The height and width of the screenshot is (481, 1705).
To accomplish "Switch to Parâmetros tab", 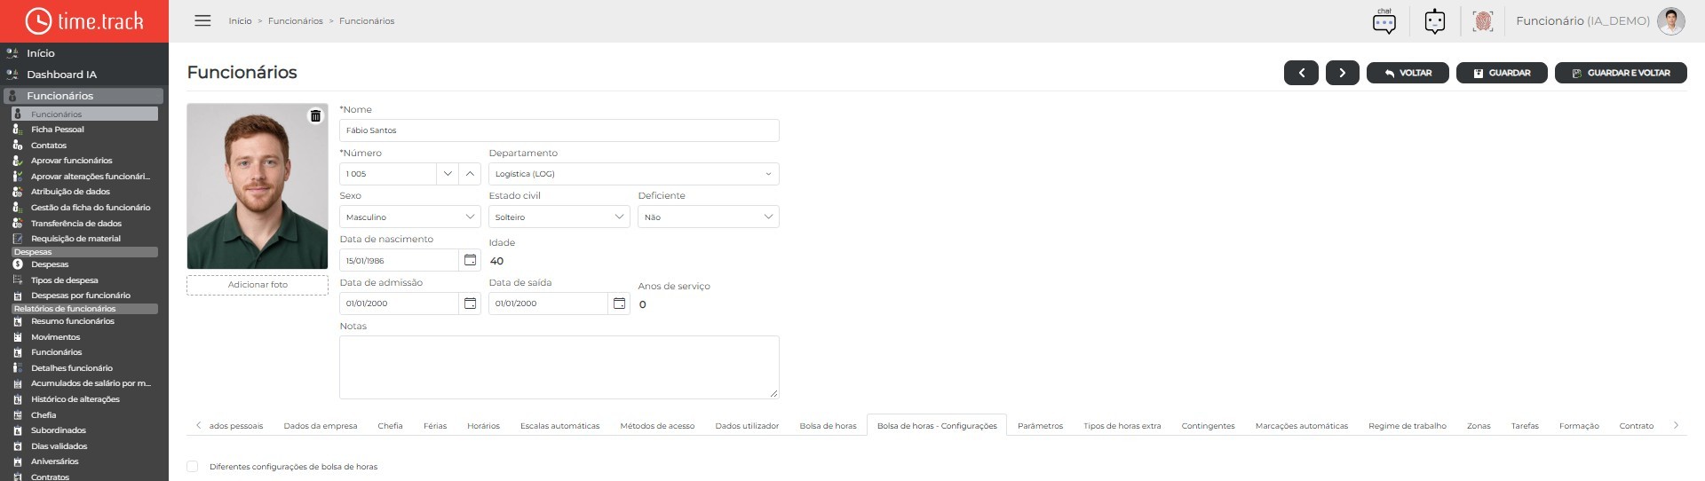I will tap(1041, 426).
